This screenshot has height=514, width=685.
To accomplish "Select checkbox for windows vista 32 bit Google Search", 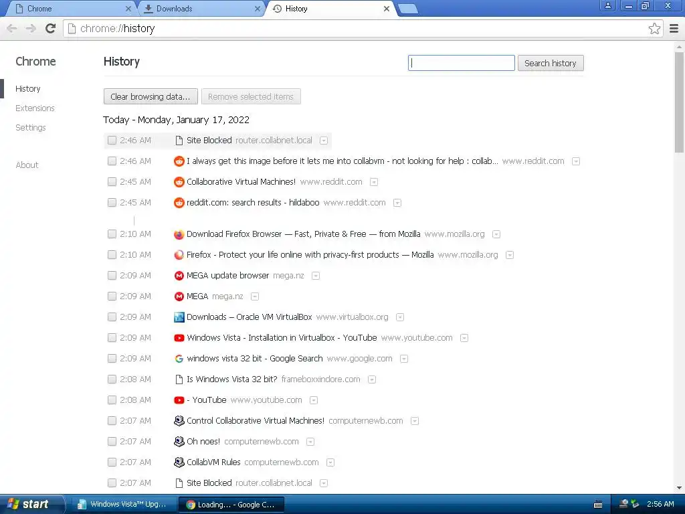I will [x=112, y=359].
